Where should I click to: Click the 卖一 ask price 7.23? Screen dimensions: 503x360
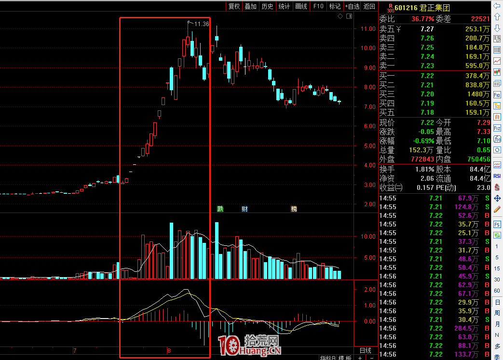[427, 66]
